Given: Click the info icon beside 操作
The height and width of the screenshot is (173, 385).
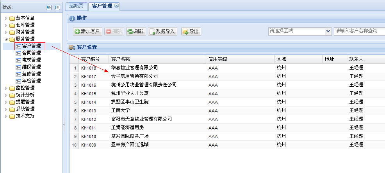Looking at the screenshot, I should click(x=72, y=19).
